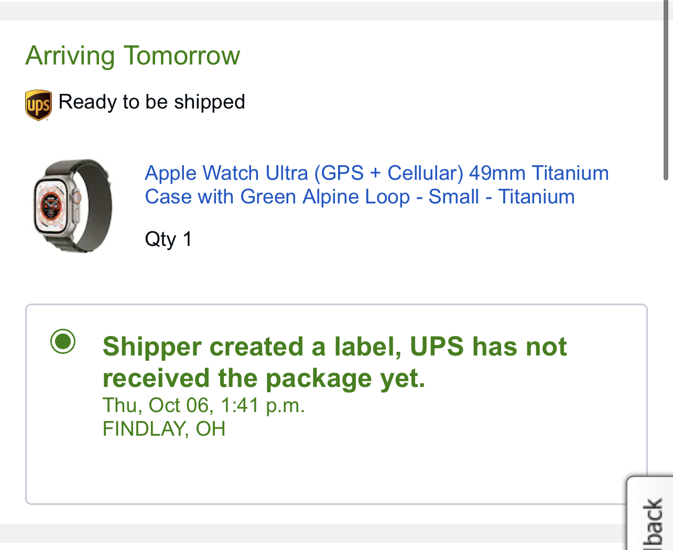Click the Ready to be shipped status
Image resolution: width=673 pixels, height=550 pixels.
click(x=151, y=102)
